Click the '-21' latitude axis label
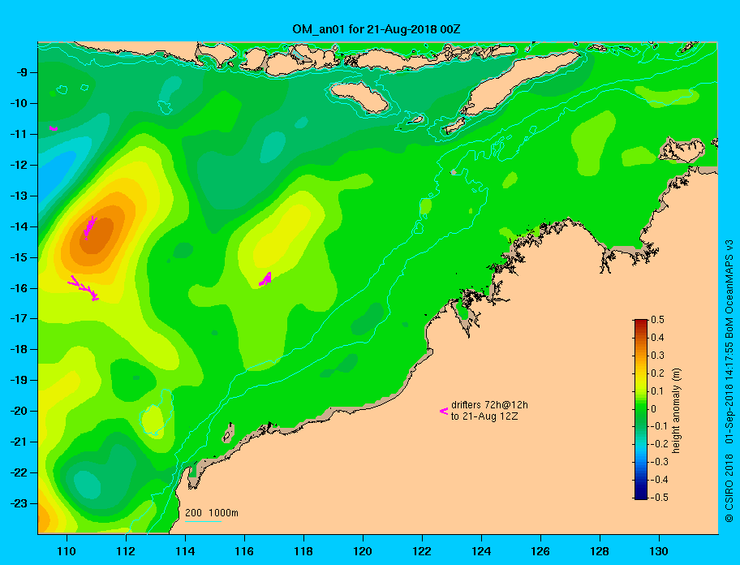 (x=19, y=442)
